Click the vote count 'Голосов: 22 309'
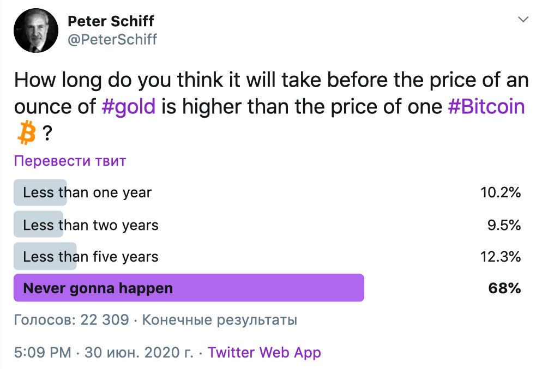Viewport: 542px width, 369px height. point(71,320)
